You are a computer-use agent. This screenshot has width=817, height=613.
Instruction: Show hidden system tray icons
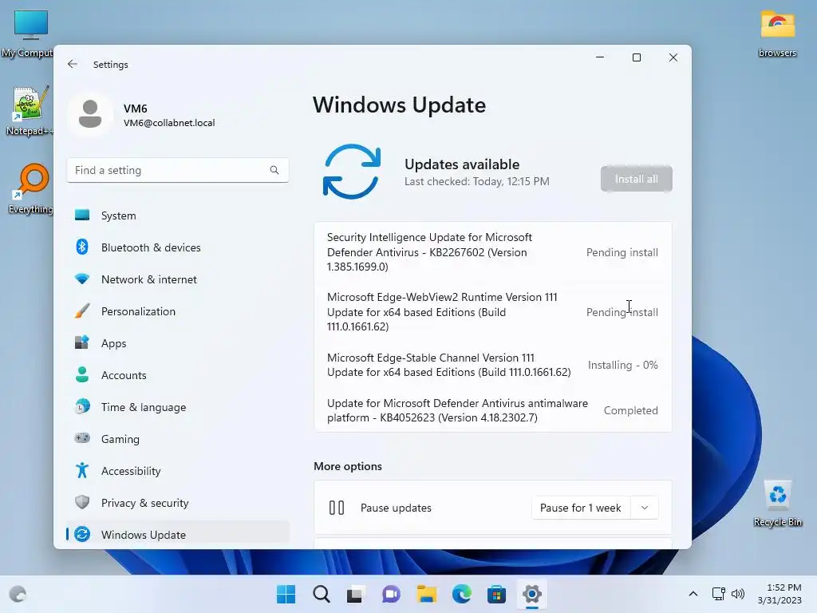pyautogui.click(x=693, y=594)
